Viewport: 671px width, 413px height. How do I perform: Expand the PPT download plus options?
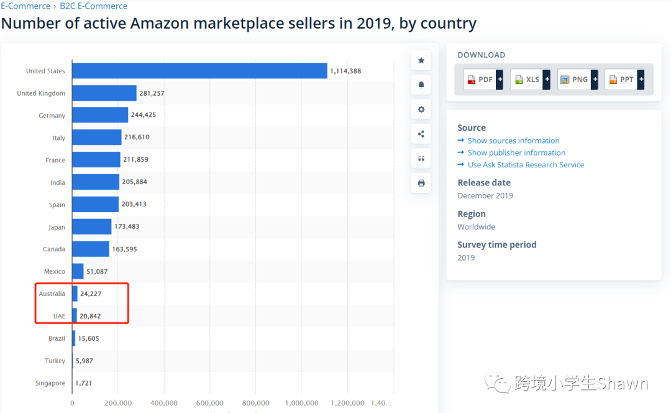[x=641, y=80]
